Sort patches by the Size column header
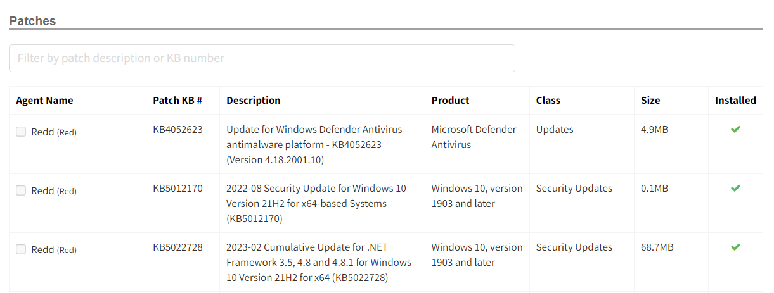 coord(650,100)
